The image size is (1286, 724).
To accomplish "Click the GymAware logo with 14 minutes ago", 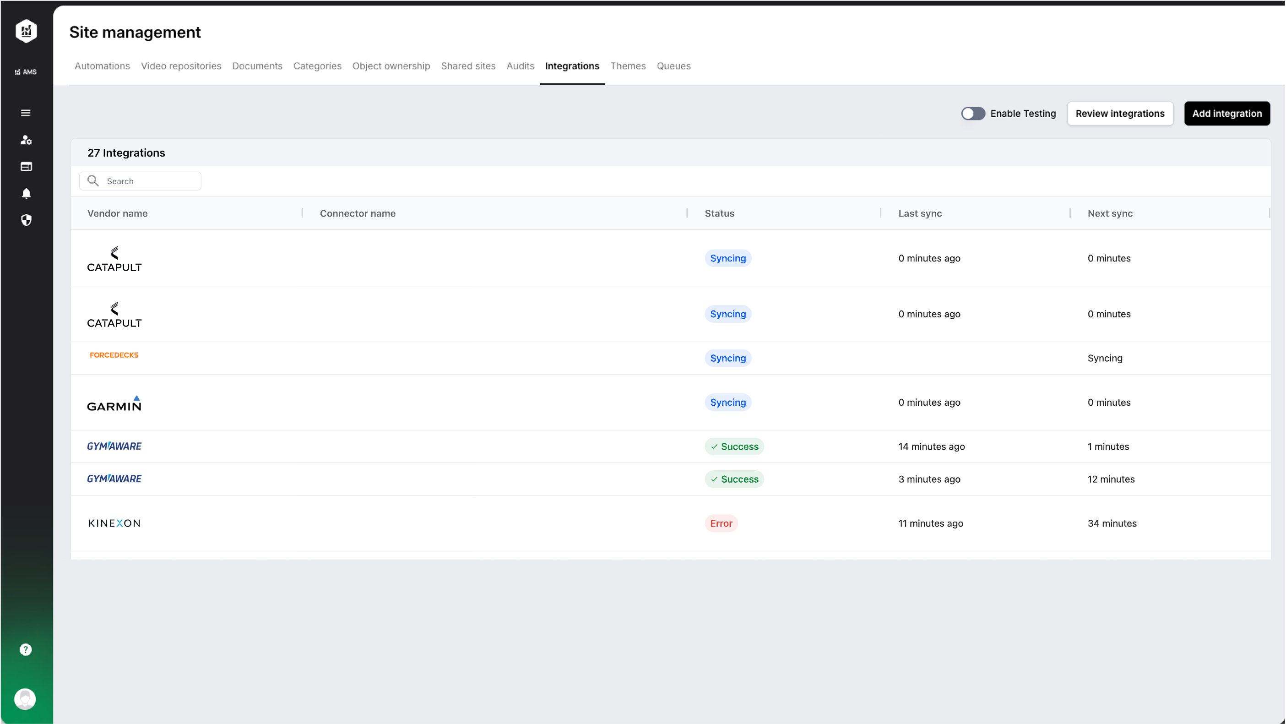I will tap(114, 446).
